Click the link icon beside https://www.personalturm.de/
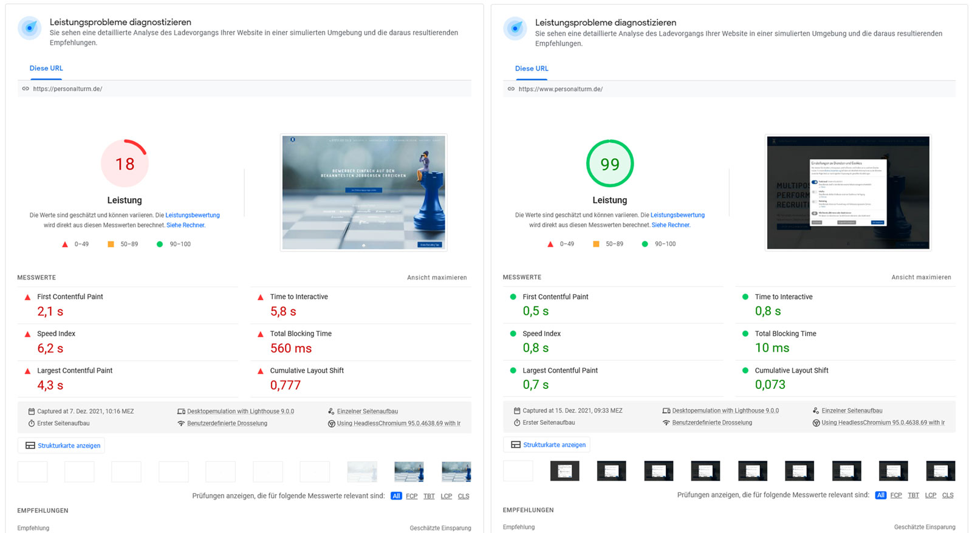The image size is (972, 533). coord(511,89)
